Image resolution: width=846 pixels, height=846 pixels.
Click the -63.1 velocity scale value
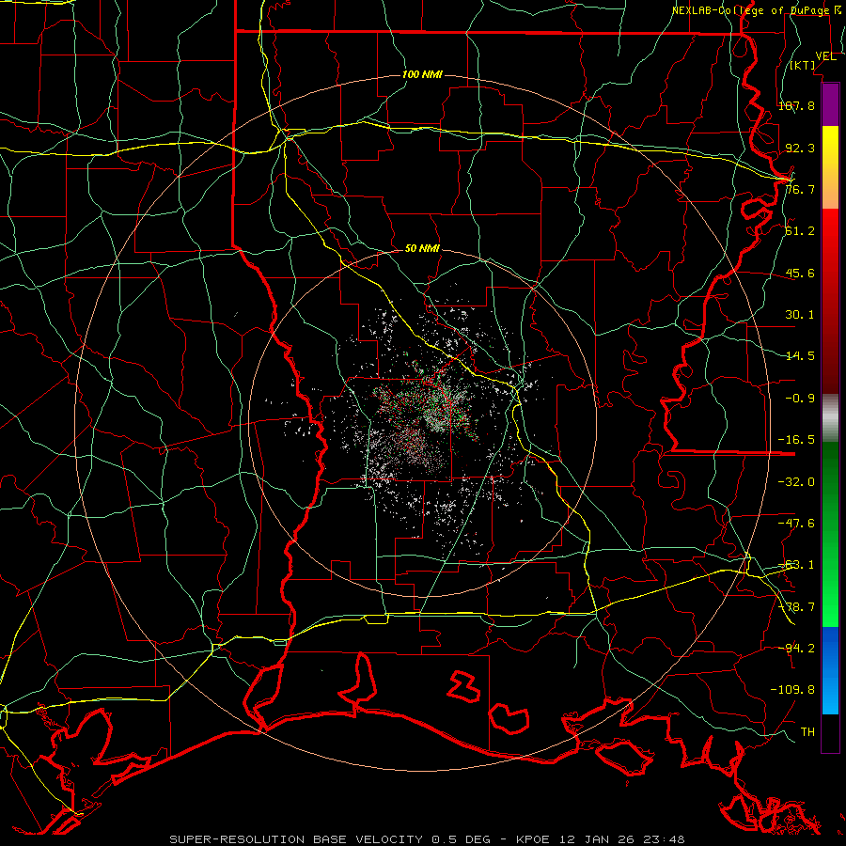click(x=796, y=565)
